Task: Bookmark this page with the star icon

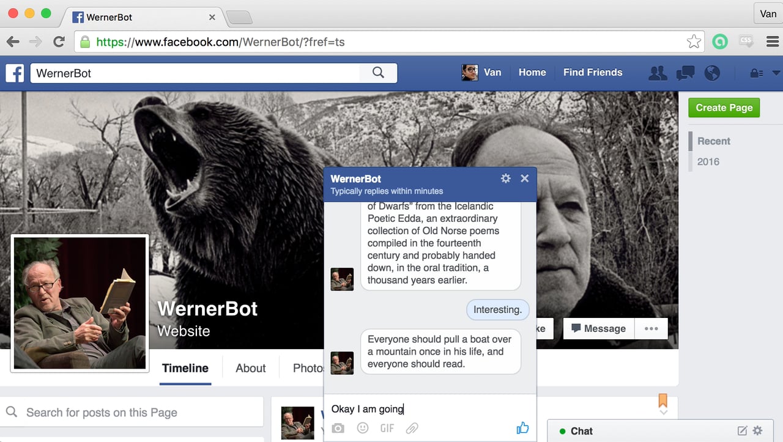Action: pos(694,42)
